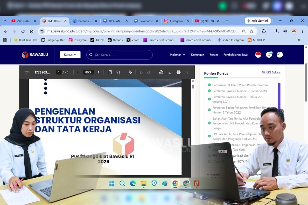The image size is (308, 205).
Task: Click the Indonesian flag language icon
Action: [x=258, y=55]
